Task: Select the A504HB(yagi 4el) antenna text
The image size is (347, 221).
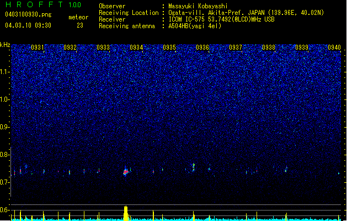Action: click(x=195, y=26)
